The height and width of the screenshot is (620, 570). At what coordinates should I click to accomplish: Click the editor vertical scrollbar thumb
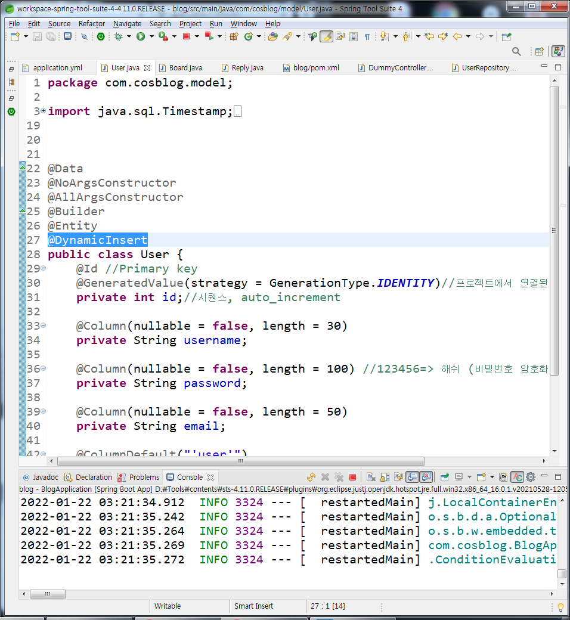[x=554, y=231]
